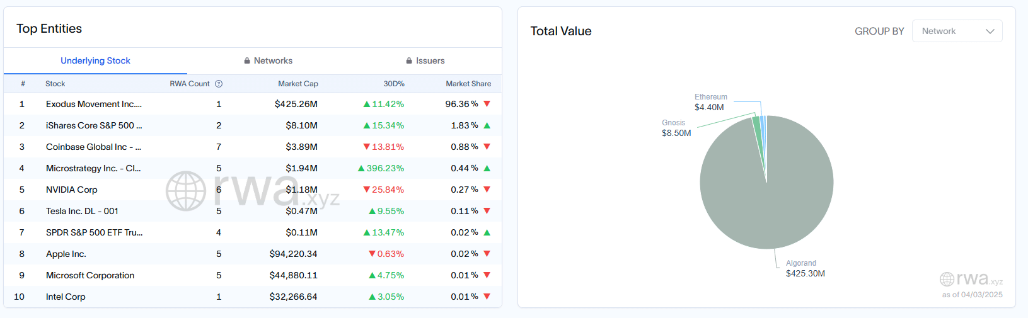Click the lock icon beside Issuers tab
This screenshot has width=1028, height=318.
coord(409,61)
